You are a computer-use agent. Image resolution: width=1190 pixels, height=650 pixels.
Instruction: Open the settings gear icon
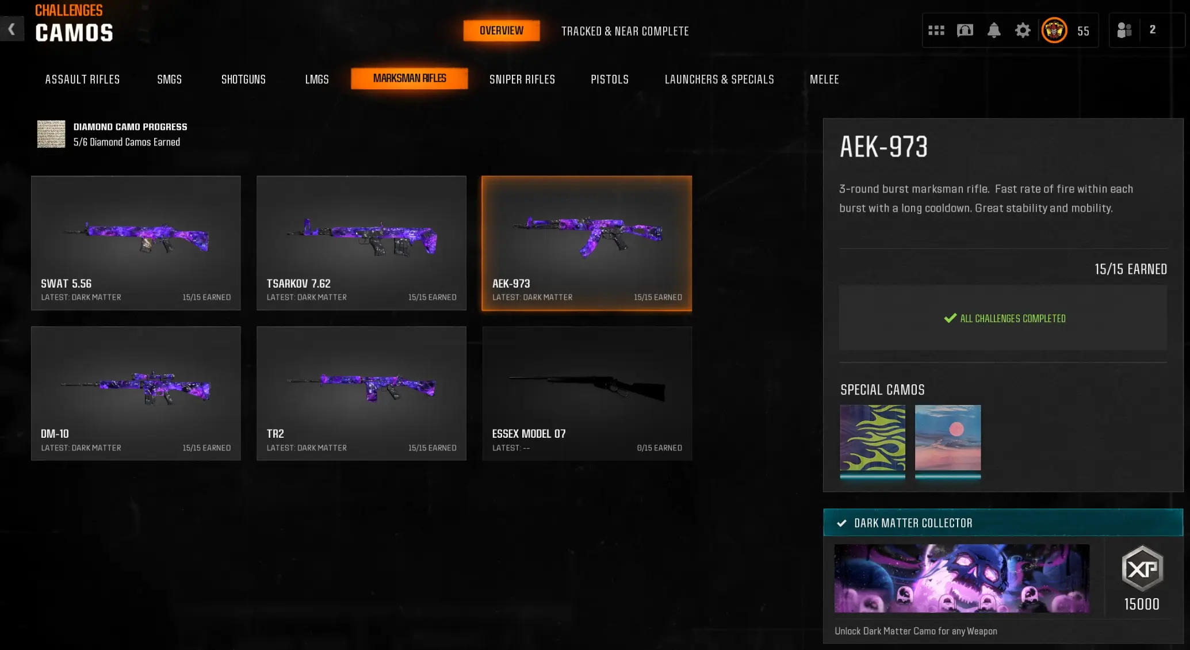tap(1023, 30)
